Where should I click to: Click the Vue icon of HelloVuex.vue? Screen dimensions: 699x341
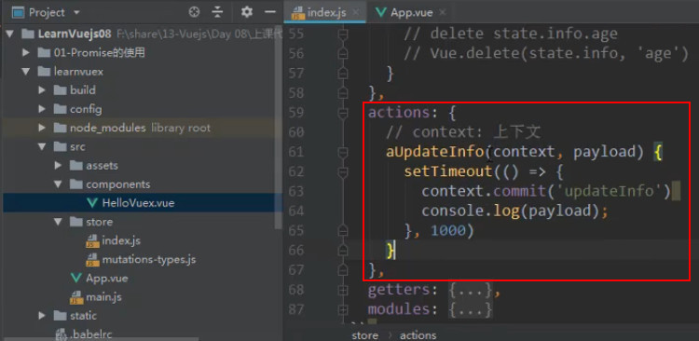click(x=92, y=203)
